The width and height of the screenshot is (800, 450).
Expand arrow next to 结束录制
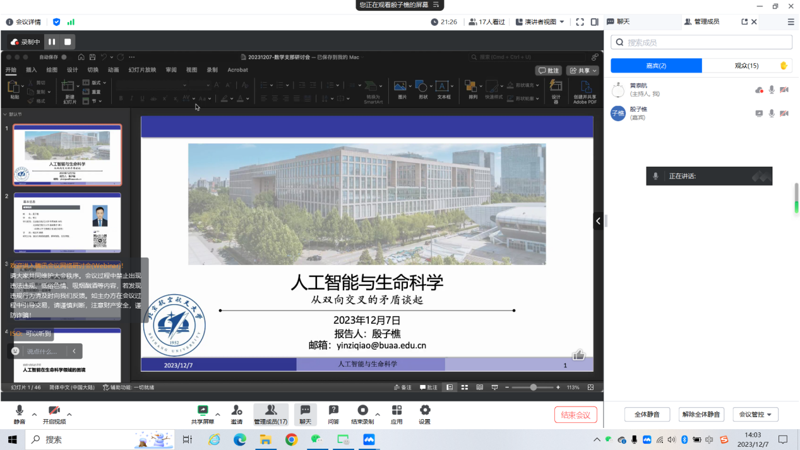tap(378, 415)
